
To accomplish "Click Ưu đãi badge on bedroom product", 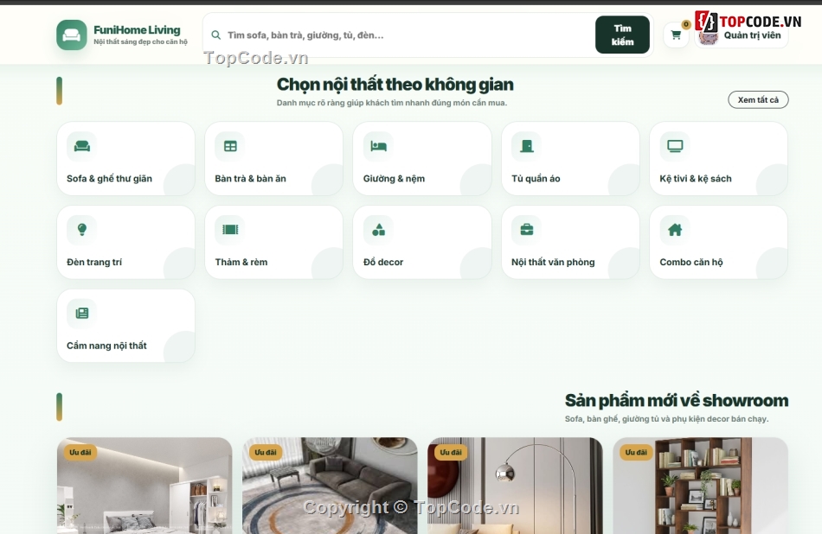I will click(x=80, y=452).
